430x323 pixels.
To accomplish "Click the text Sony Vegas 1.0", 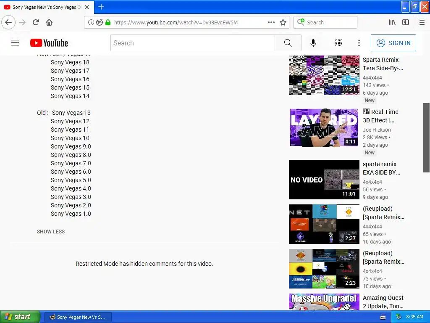I will 71,214.
